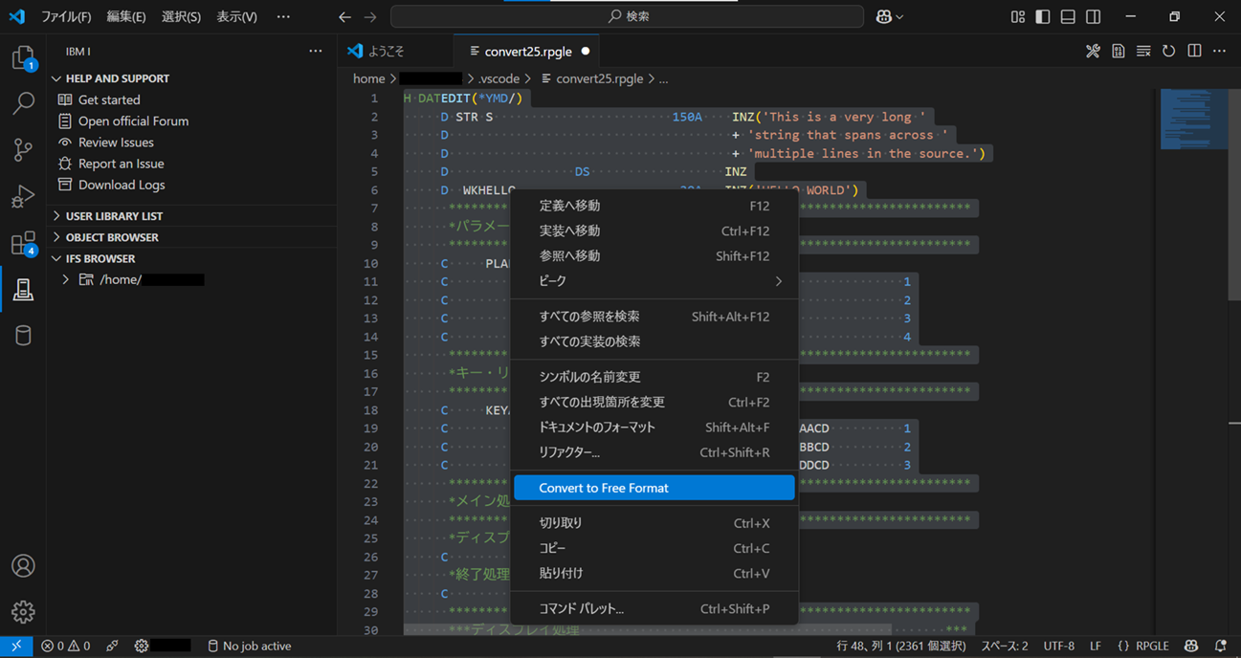The height and width of the screenshot is (658, 1241).
Task: Open the 編集(E) menu
Action: coord(126,16)
